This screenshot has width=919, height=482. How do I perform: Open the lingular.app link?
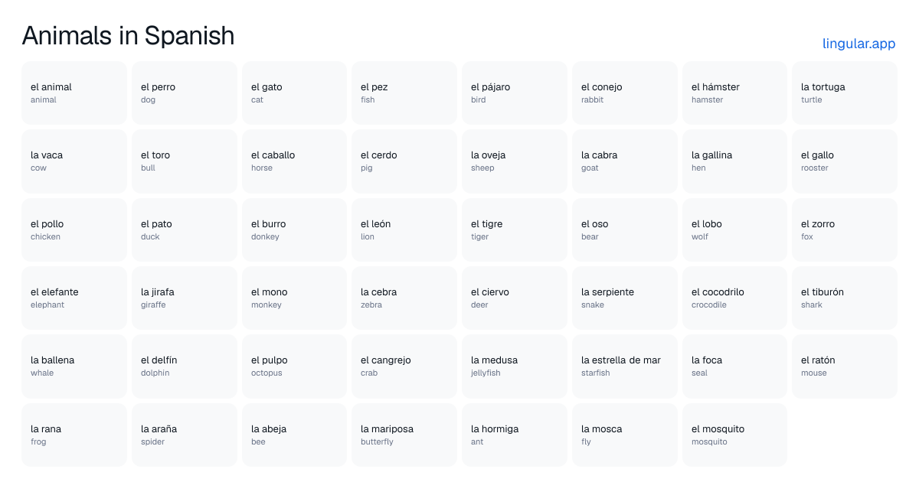pos(858,44)
